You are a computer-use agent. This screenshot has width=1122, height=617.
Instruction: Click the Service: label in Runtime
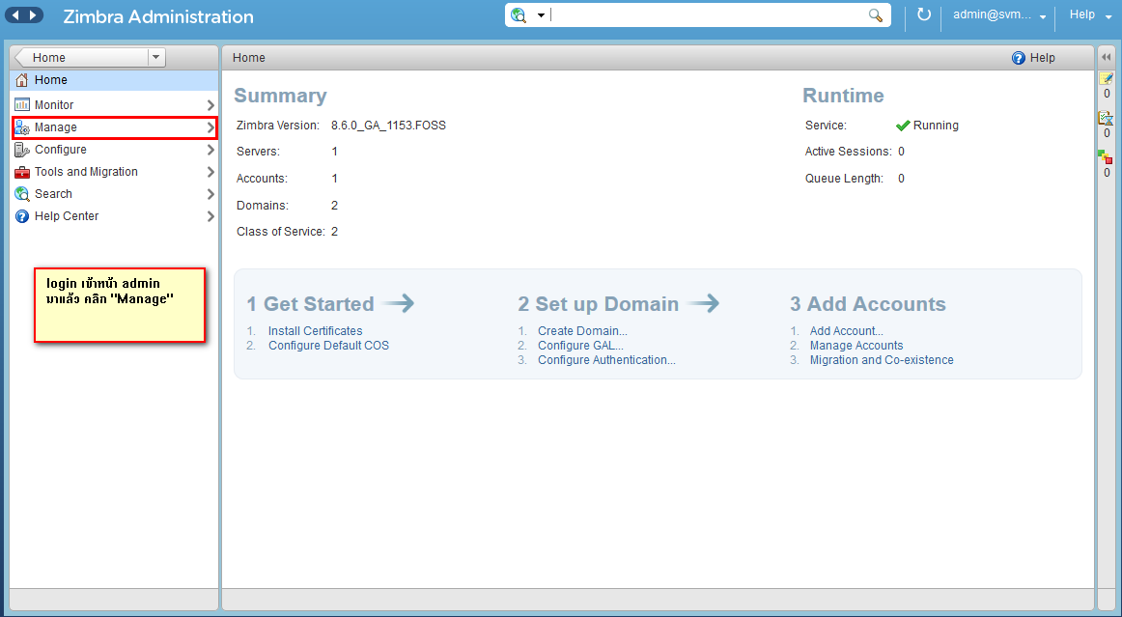click(826, 126)
